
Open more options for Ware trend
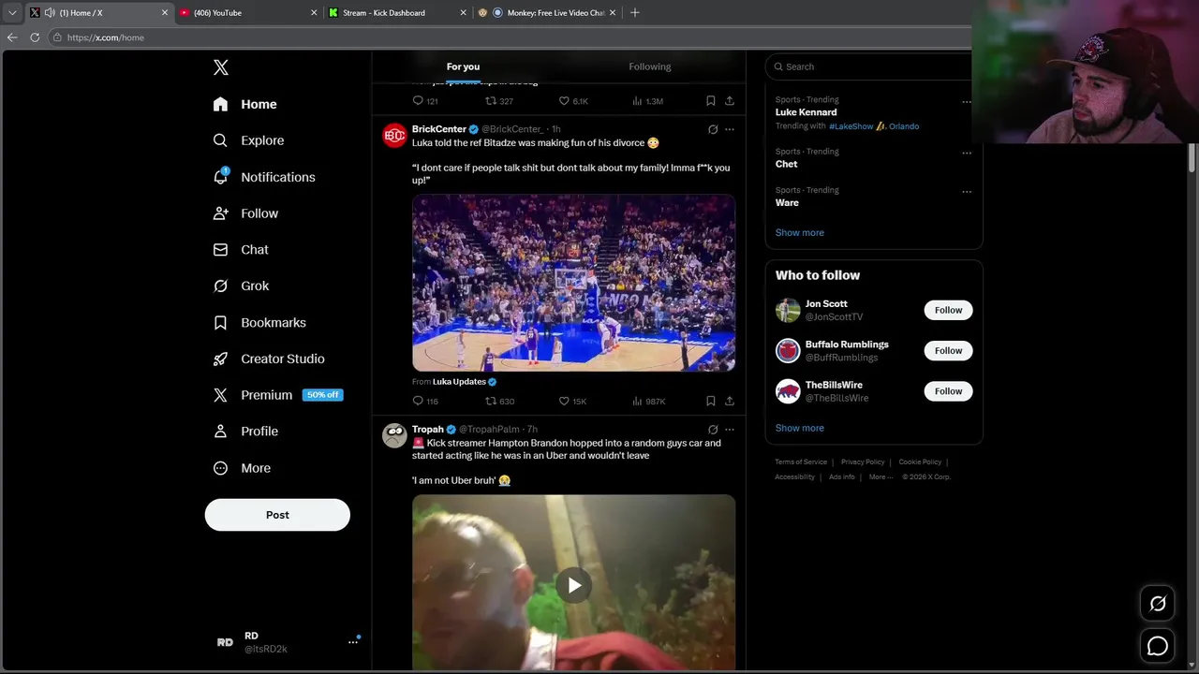[966, 192]
